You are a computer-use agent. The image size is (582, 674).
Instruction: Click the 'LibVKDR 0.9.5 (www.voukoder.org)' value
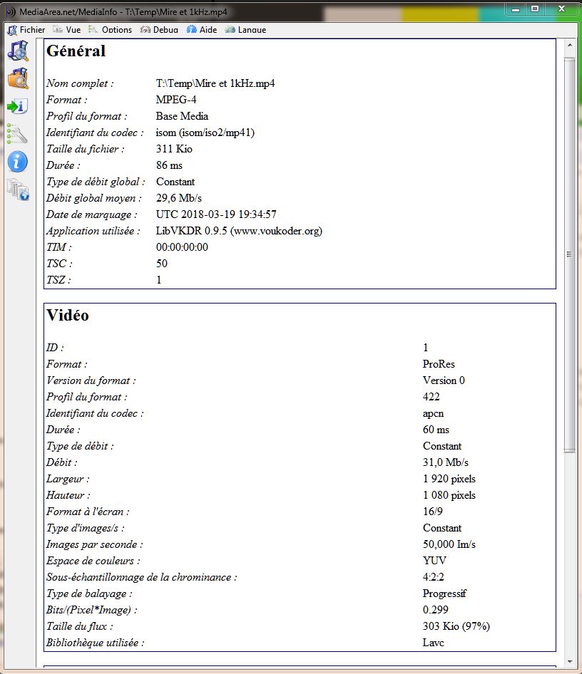pos(239,231)
